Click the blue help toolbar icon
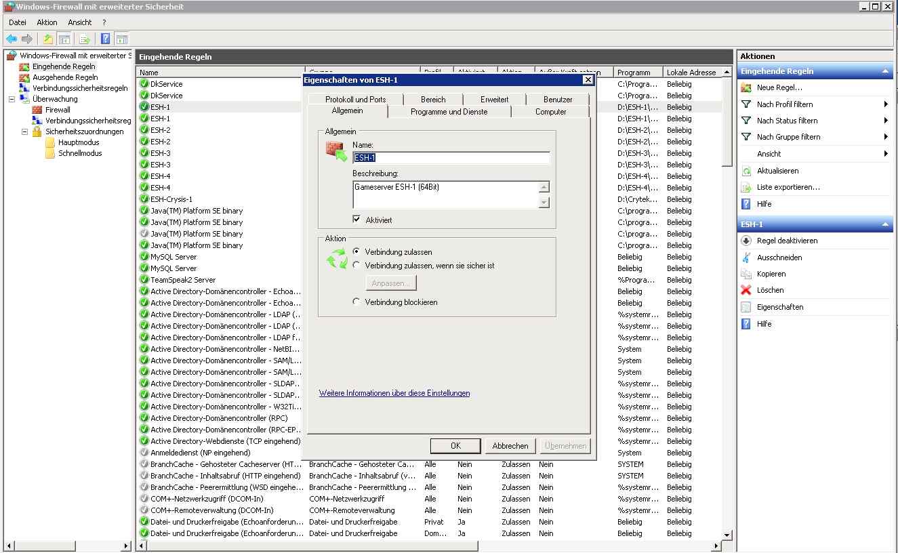The height and width of the screenshot is (553, 898). 106,39
